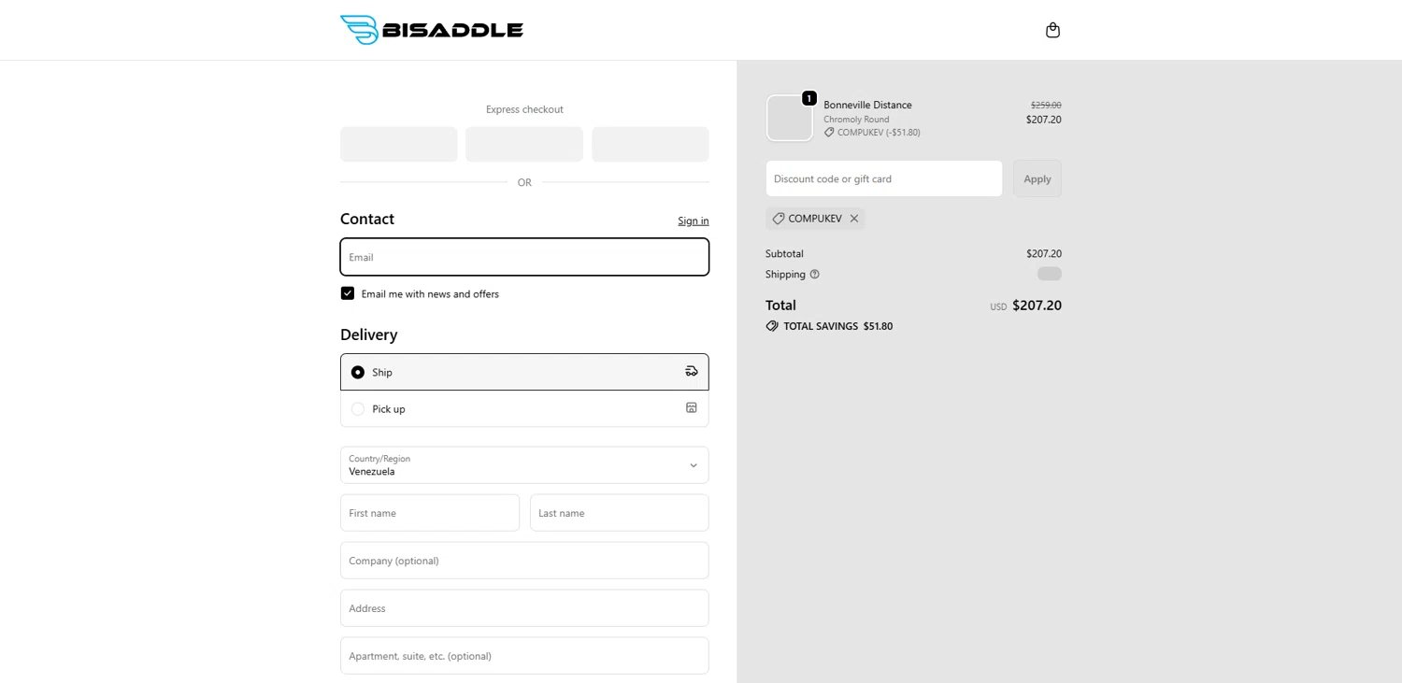This screenshot has width=1402, height=683.
Task: Open the shopping bag cart icon
Action: [x=1052, y=30]
